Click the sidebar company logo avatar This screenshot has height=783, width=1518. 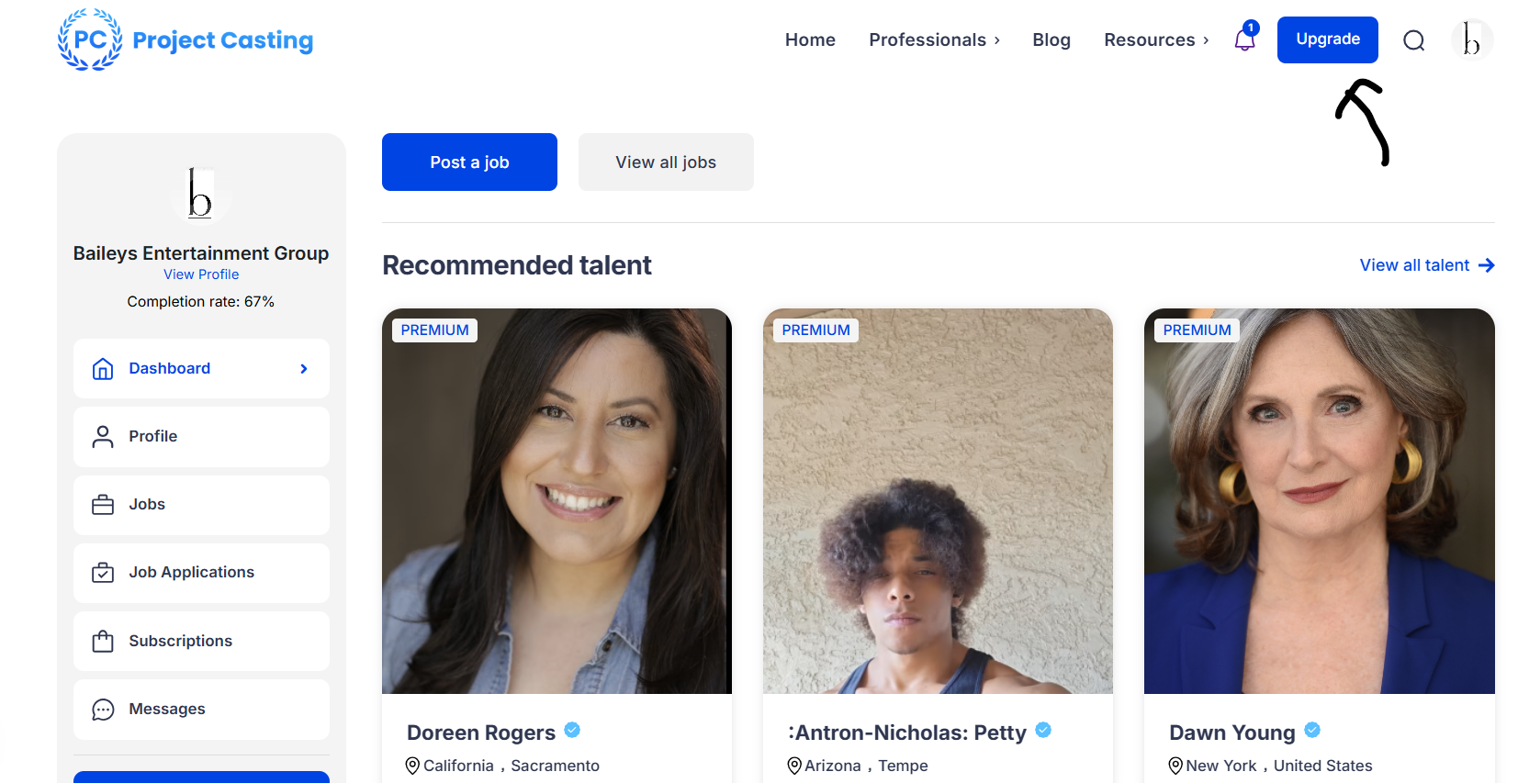(200, 193)
